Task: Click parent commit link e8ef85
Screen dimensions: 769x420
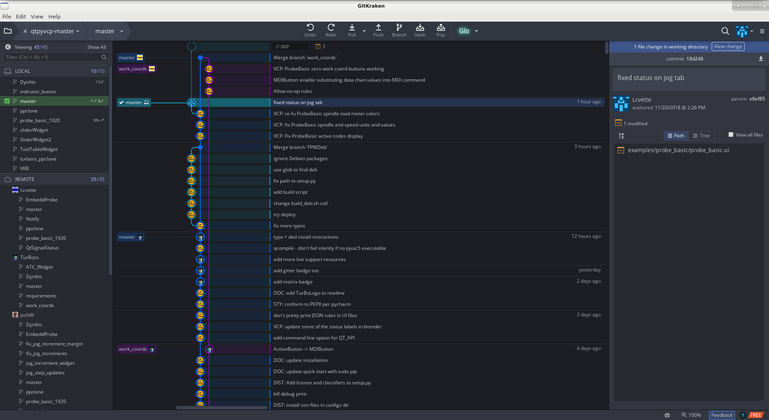Action: 757,99
